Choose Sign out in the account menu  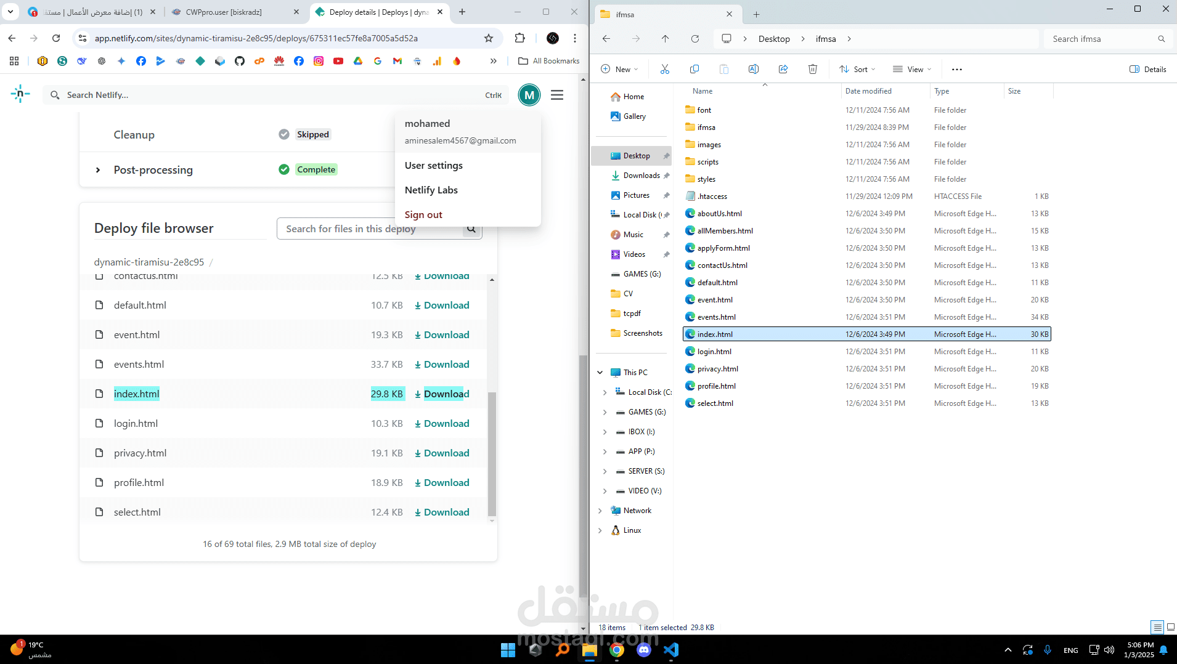[423, 215]
